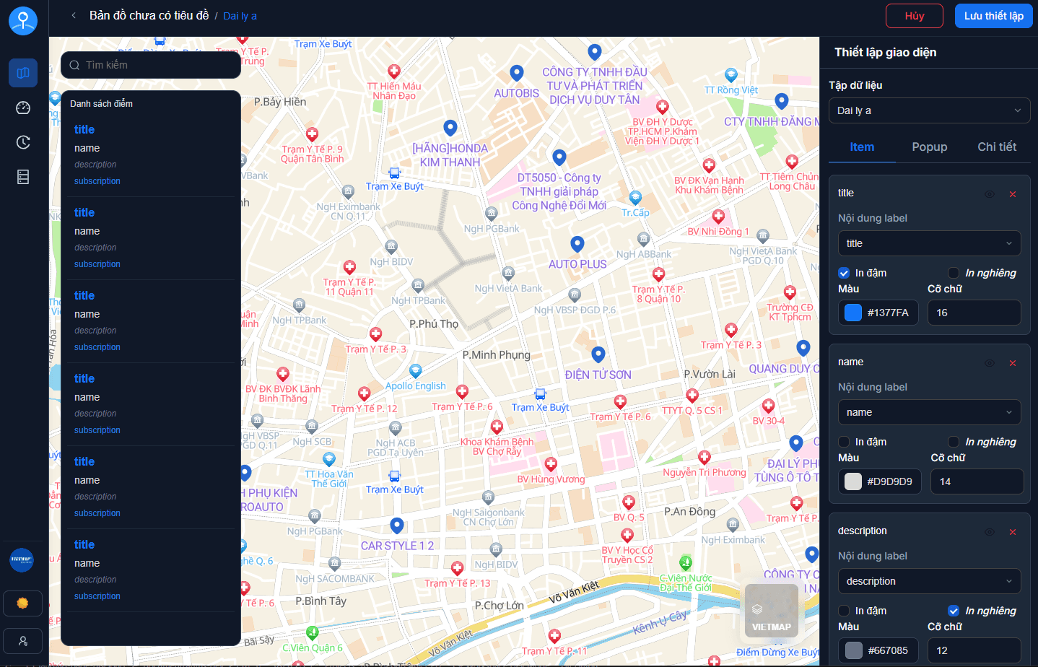Click the P.Minh Phụng ward label
The height and width of the screenshot is (667, 1038).
(497, 354)
